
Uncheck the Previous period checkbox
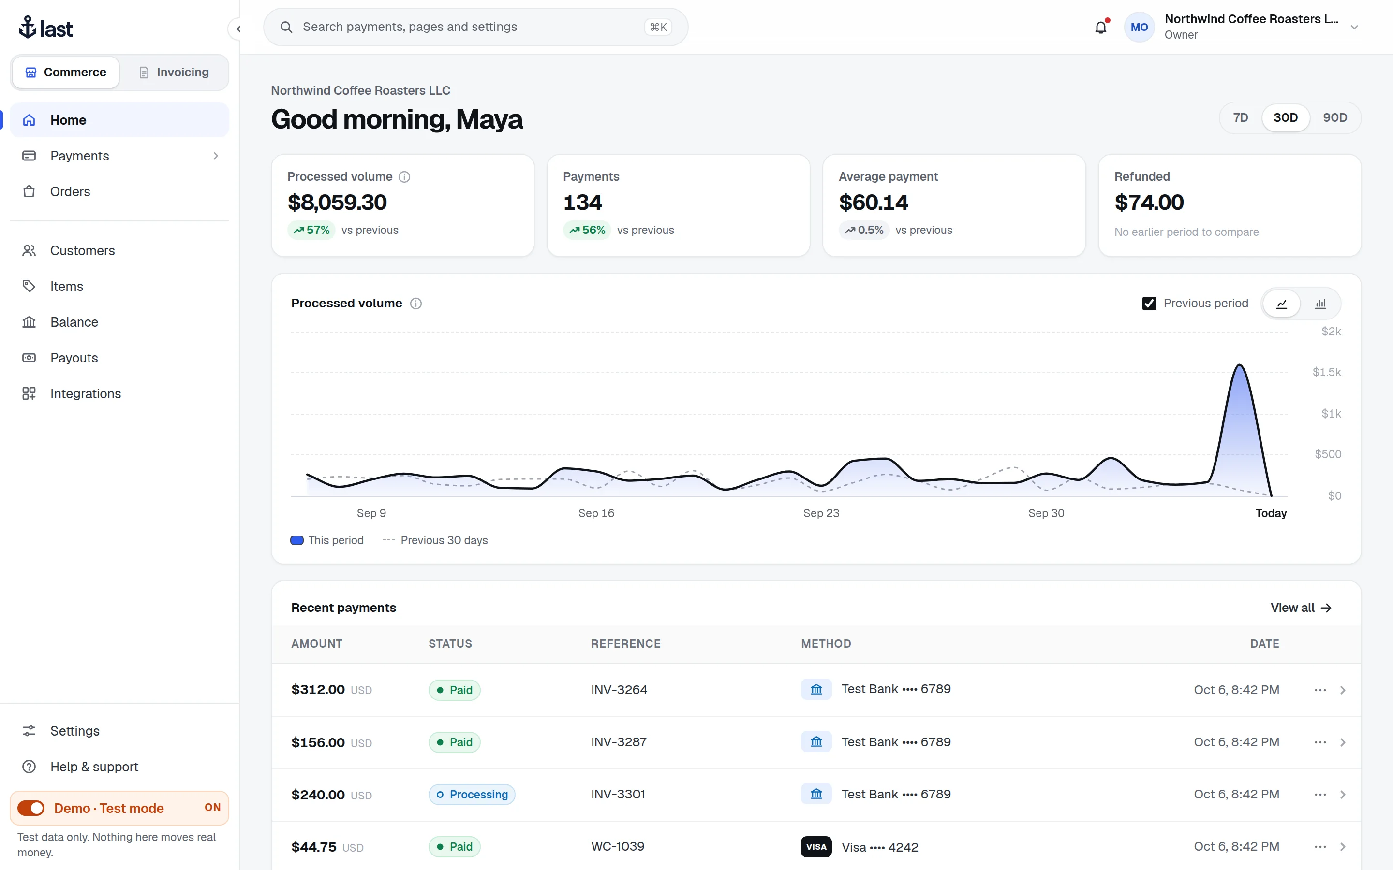(x=1148, y=303)
